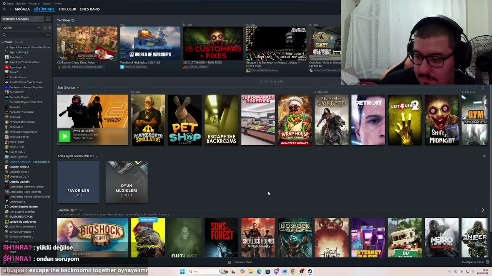
Task: Select Cities: Skylines in the sidebar
Action: (18, 157)
